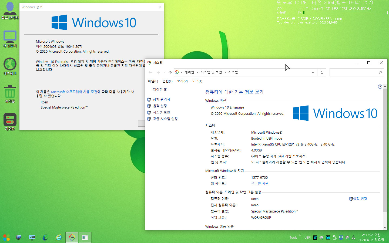Open the recent locations dropdown arrow

click(165, 72)
